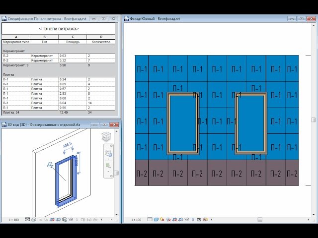Activate the SteeringWheels navigation icon

[x=108, y=153]
